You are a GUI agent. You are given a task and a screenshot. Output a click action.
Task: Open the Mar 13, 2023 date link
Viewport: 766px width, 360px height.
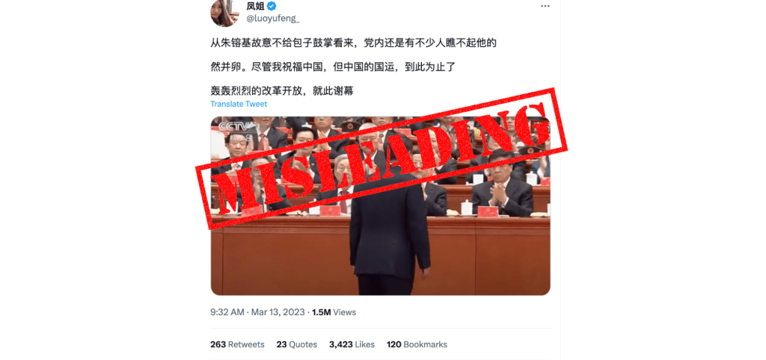[278, 312]
